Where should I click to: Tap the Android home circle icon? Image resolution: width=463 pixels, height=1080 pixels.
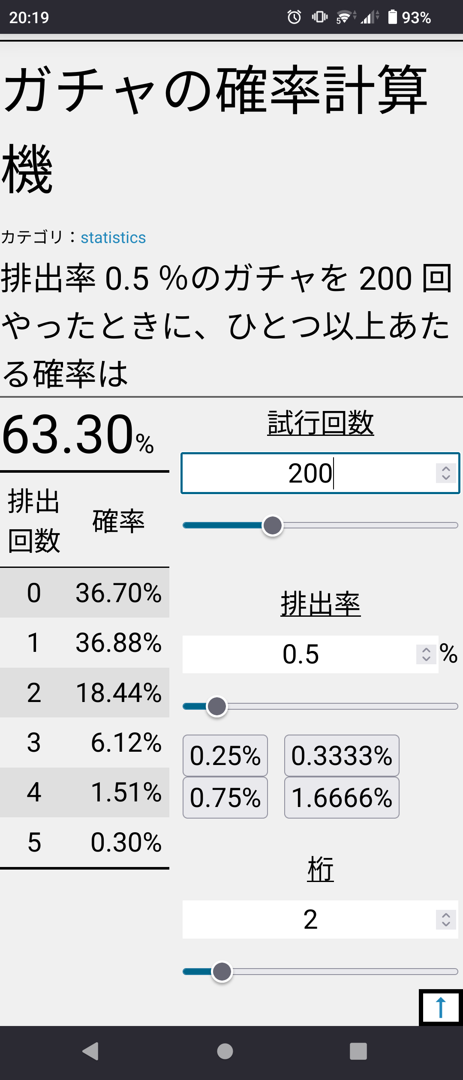click(225, 1051)
